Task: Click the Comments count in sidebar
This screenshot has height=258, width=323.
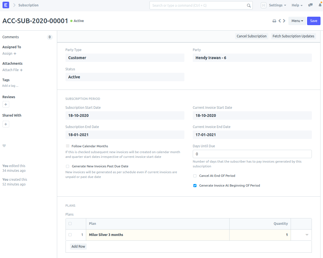Action: click(x=50, y=37)
